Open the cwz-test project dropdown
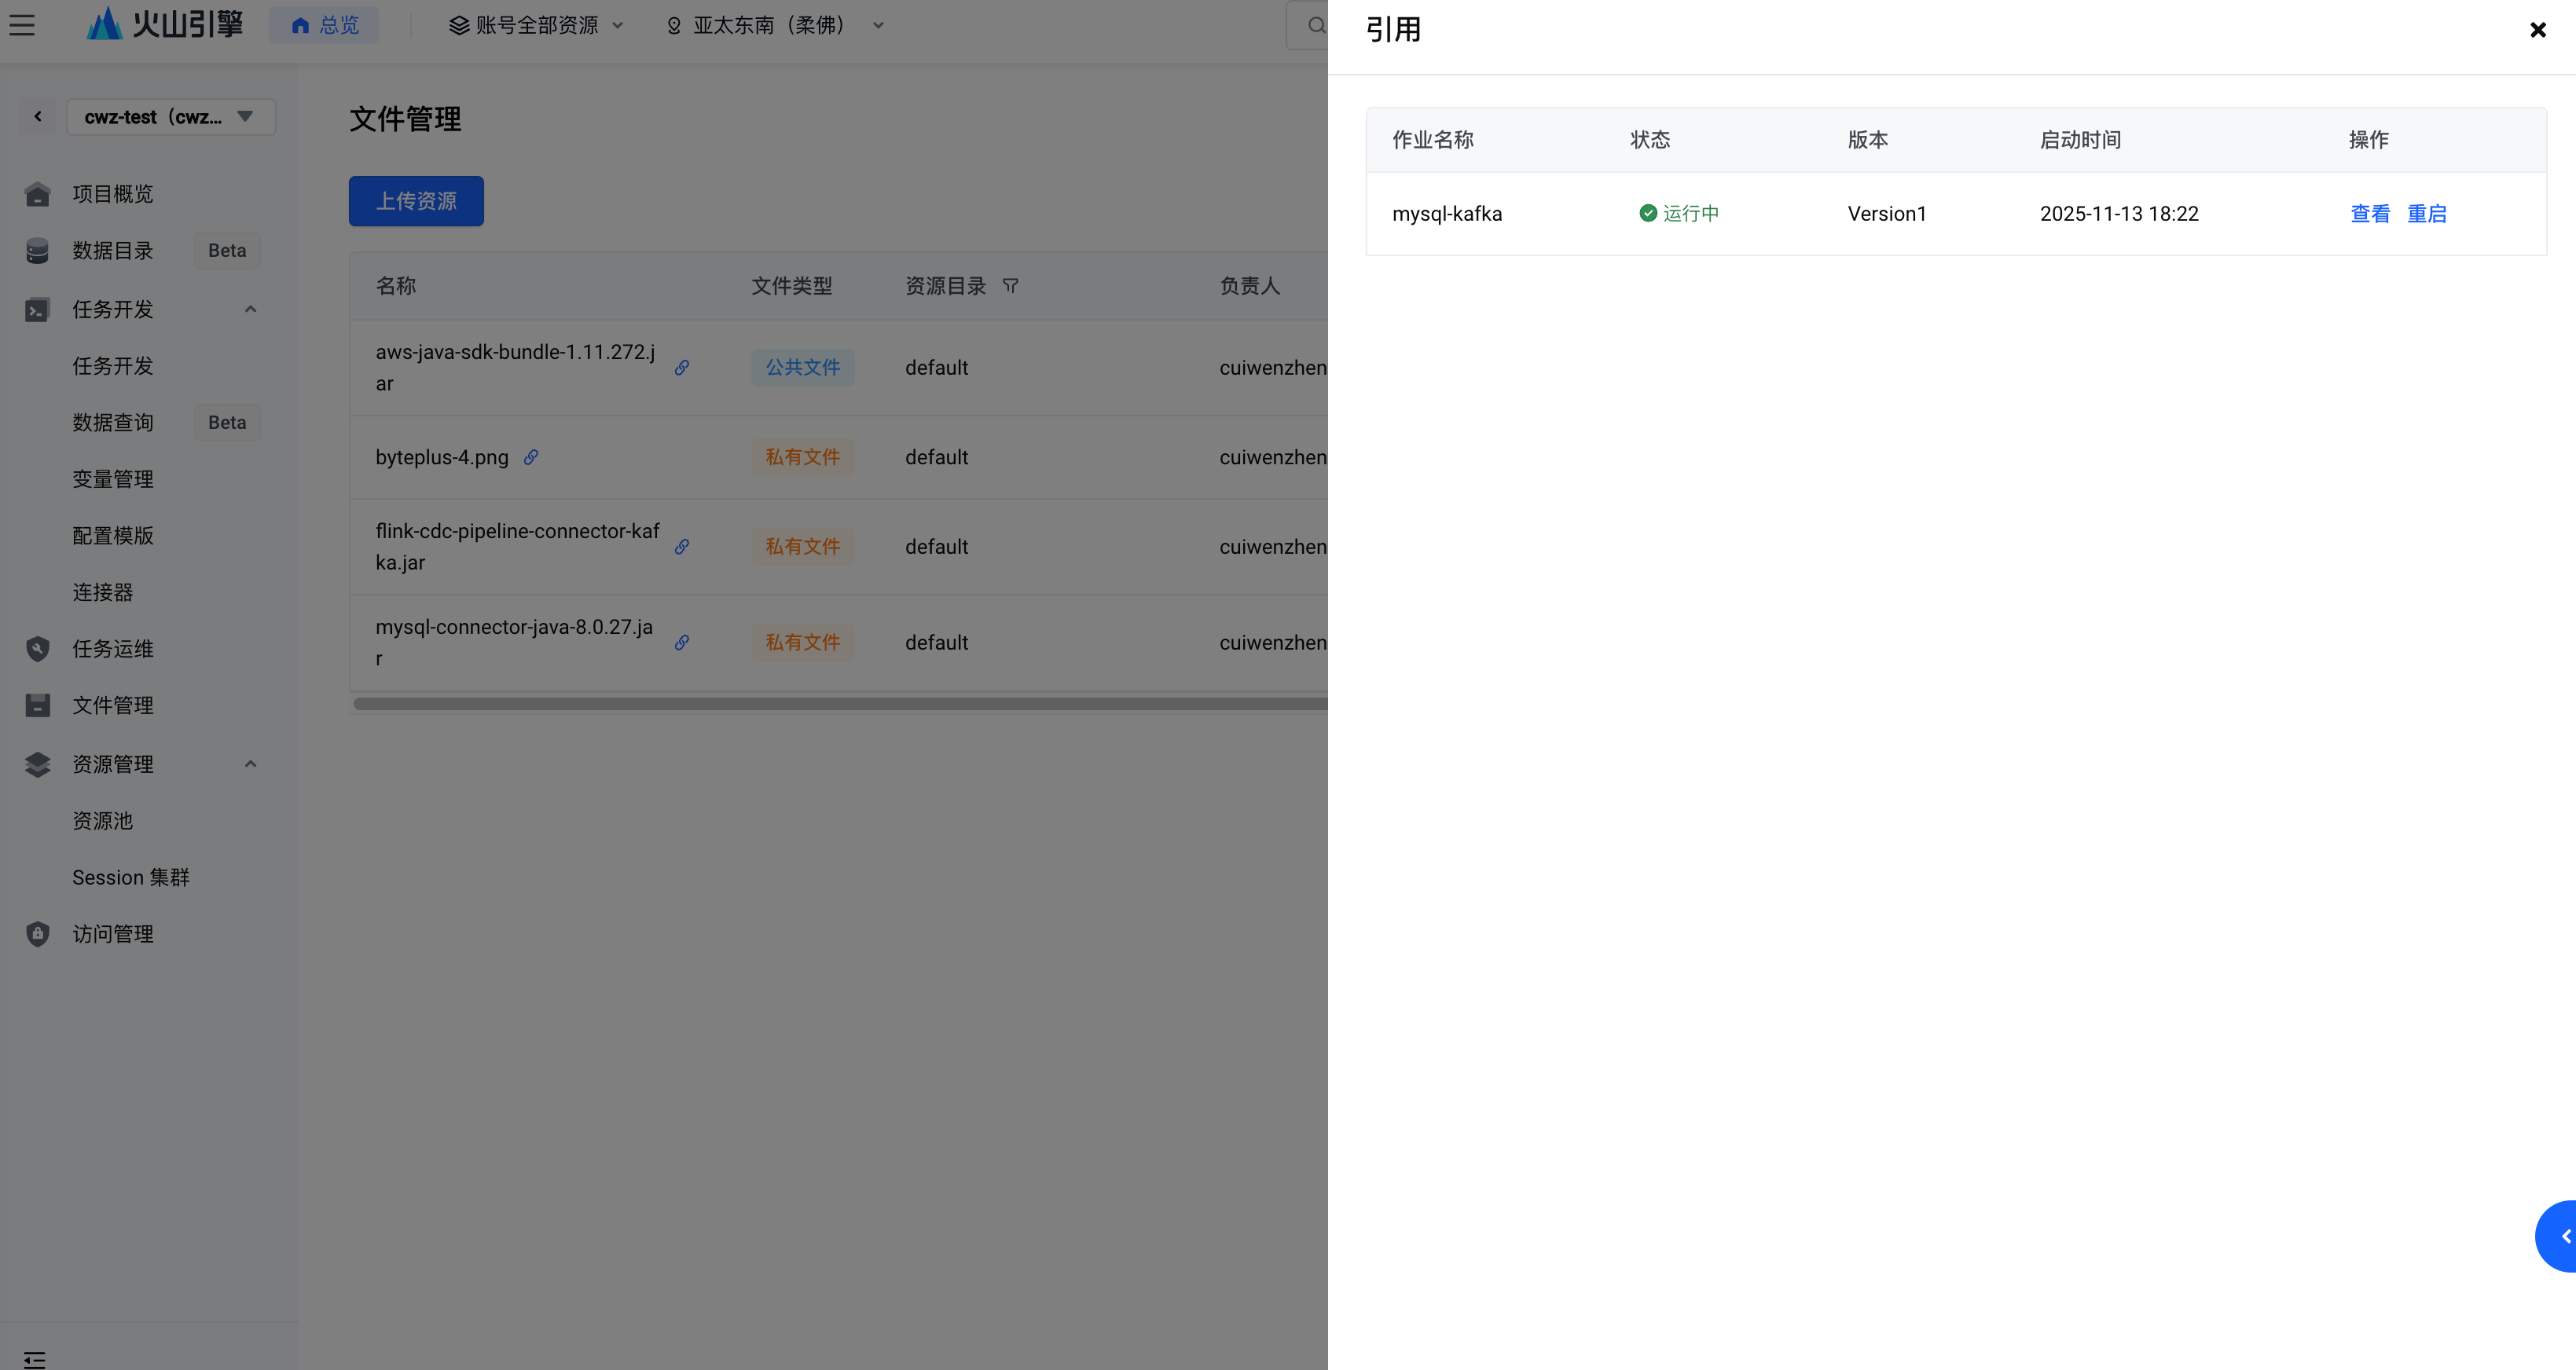 tap(170, 117)
